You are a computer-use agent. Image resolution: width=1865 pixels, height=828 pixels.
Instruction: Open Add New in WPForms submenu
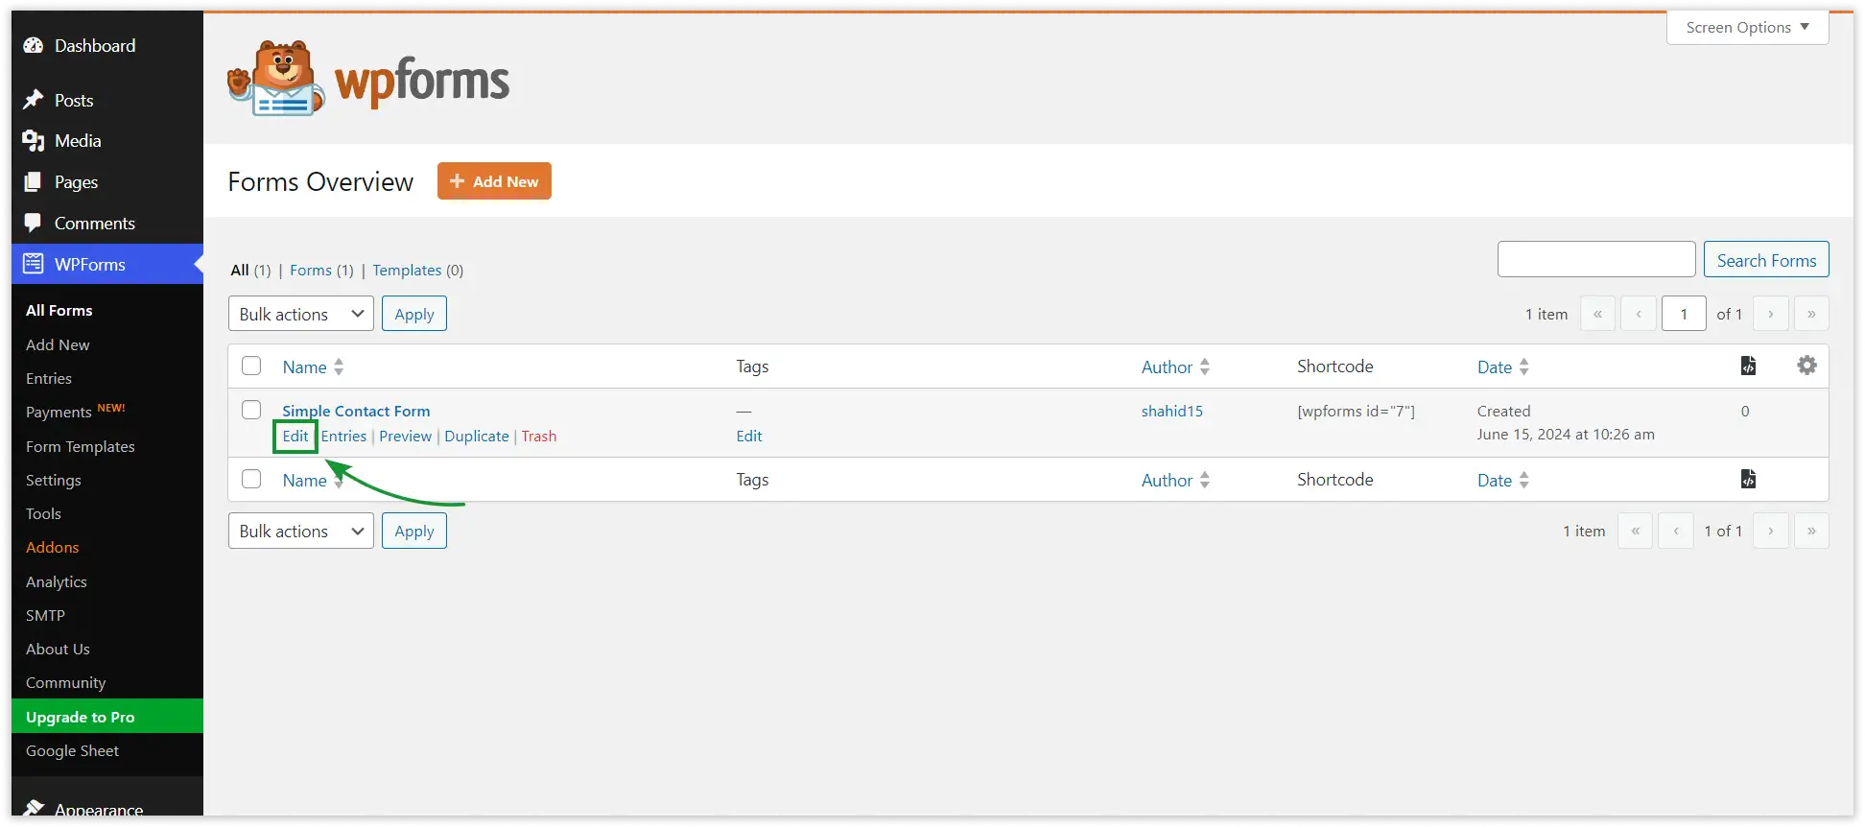click(58, 344)
